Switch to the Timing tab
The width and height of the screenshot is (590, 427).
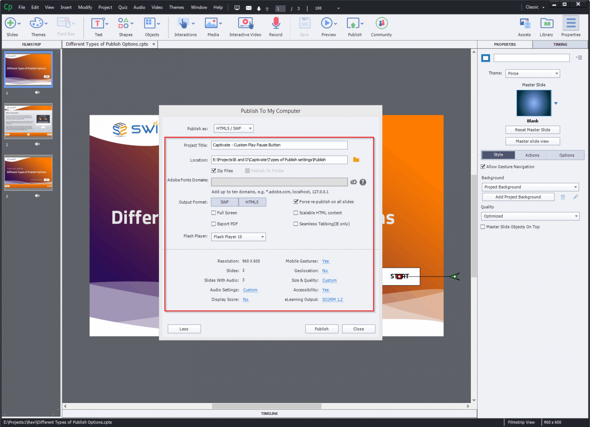[x=560, y=44]
